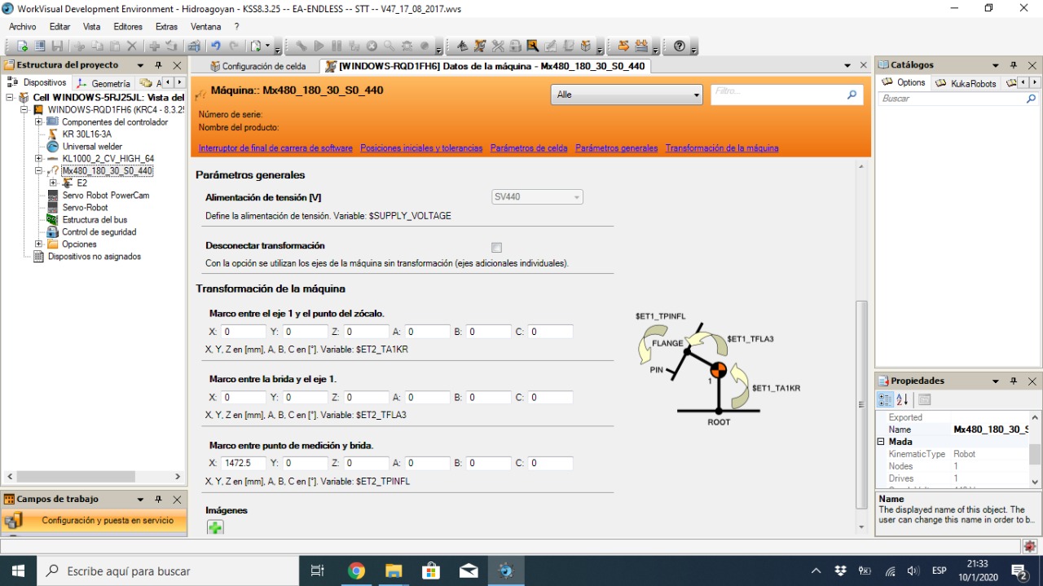The image size is (1043, 586).
Task: Open the Editores menu
Action: (128, 27)
